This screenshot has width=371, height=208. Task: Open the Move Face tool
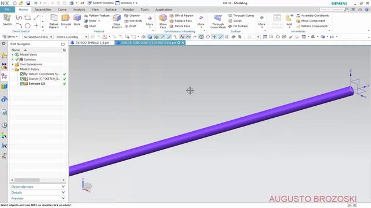pyautogui.click(x=163, y=21)
